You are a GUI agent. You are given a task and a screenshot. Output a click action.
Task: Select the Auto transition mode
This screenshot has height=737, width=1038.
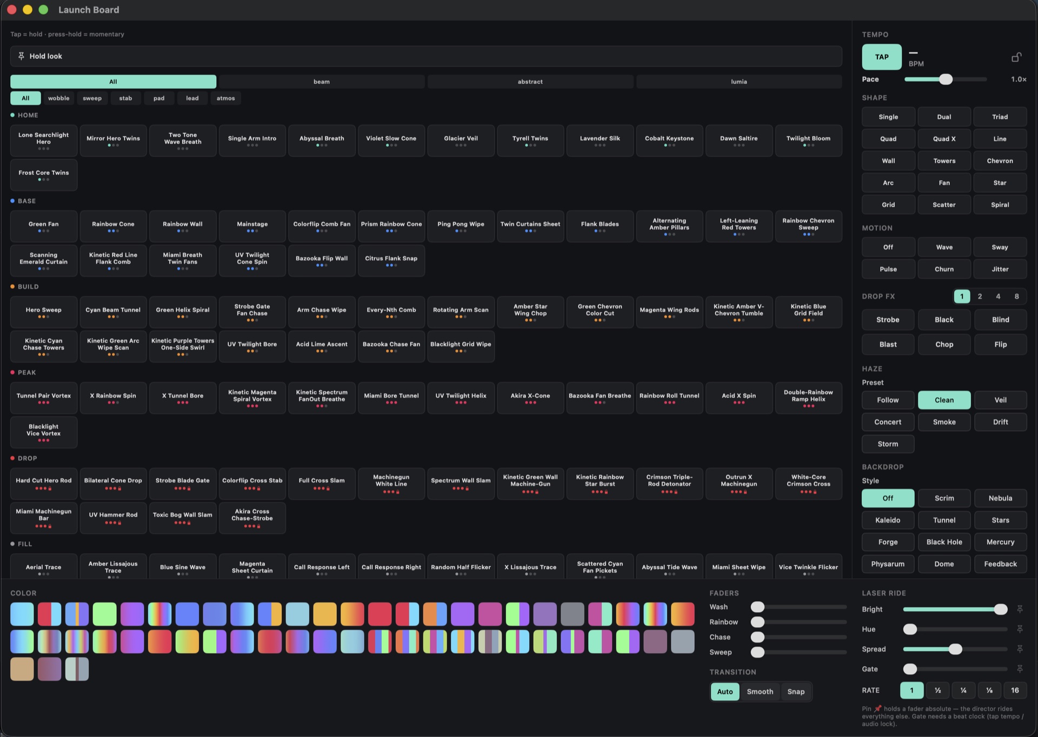click(725, 692)
